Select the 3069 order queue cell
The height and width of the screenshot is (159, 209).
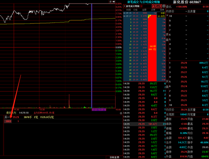pyautogui.click(x=8, y=121)
